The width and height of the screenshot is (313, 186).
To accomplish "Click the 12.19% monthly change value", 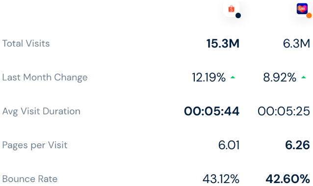I will tap(209, 77).
